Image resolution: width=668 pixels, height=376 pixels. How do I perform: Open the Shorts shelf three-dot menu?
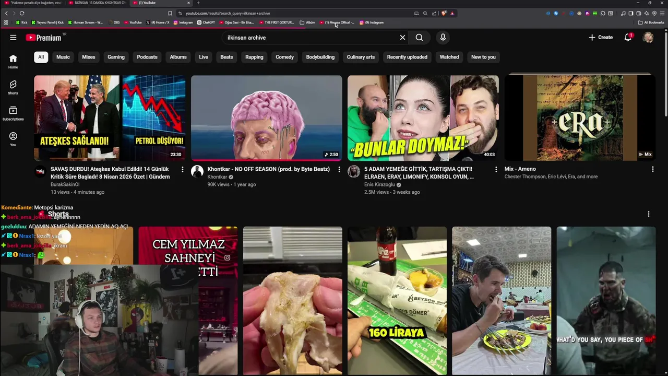click(x=649, y=214)
